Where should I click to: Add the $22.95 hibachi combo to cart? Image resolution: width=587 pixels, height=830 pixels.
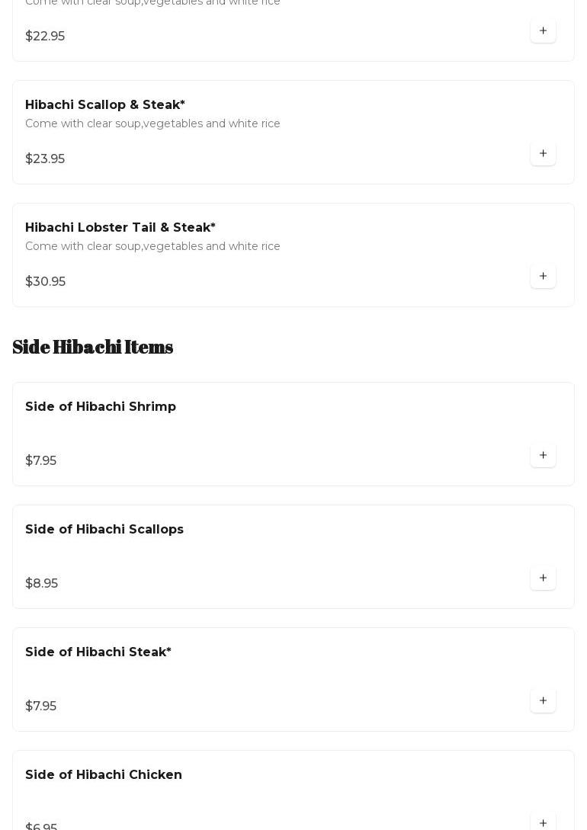point(543,31)
